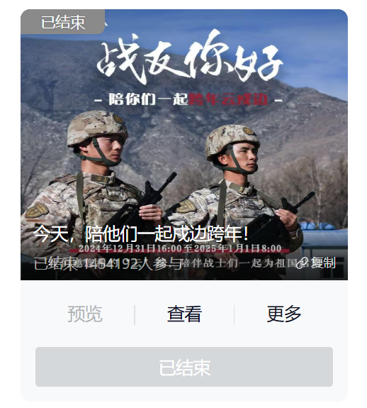The height and width of the screenshot is (408, 367).
Task: Click the 已结束 status badge at top-left corner
Action: (x=62, y=22)
